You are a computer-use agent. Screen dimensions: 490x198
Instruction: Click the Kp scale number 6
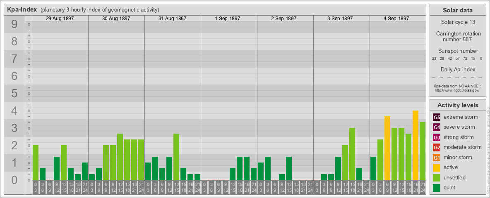click(14, 76)
